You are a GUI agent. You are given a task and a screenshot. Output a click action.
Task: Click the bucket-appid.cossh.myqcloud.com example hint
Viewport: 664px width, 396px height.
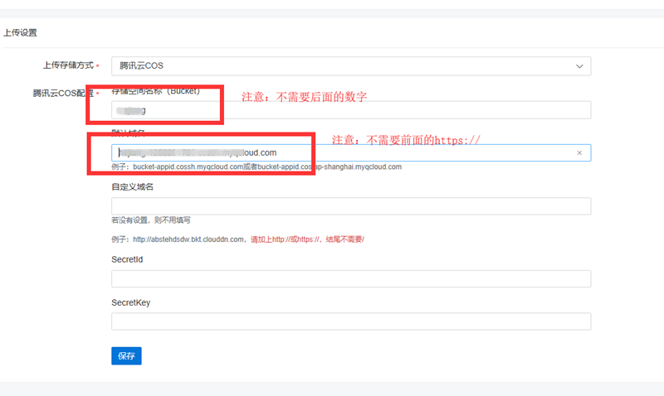tap(188, 167)
